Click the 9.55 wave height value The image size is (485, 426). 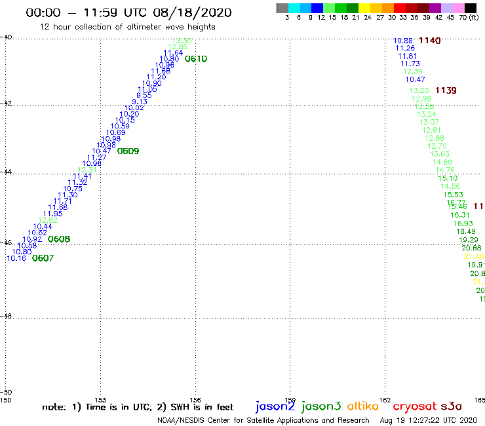[144, 95]
